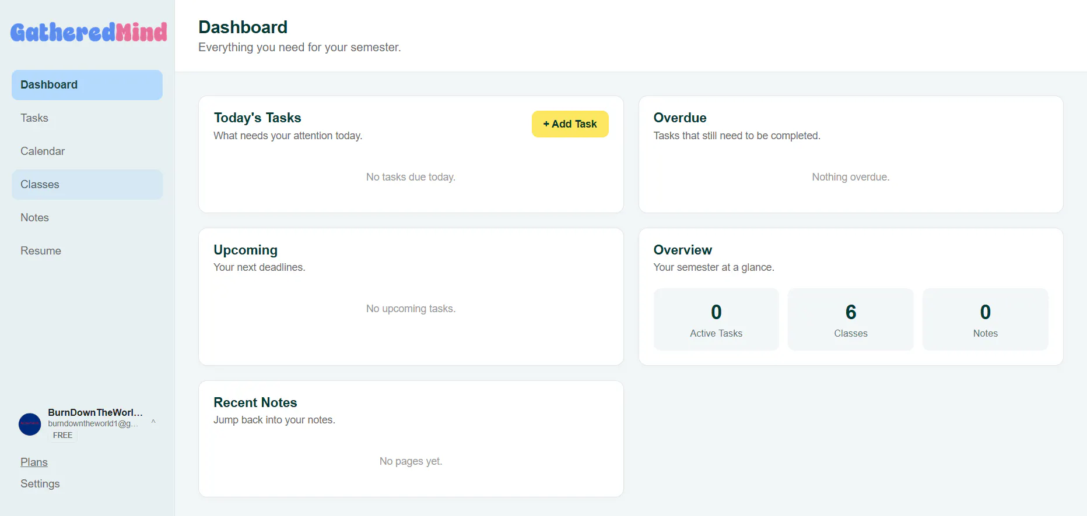
Task: Open the Calendar page
Action: pos(87,151)
